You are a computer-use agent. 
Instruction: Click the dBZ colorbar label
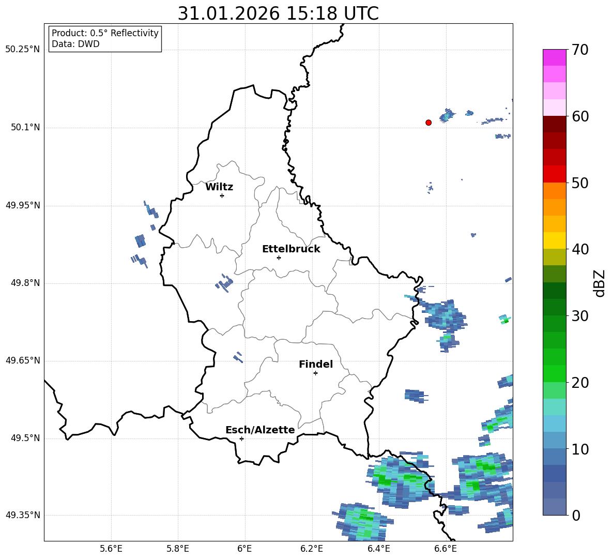pyautogui.click(x=600, y=283)
